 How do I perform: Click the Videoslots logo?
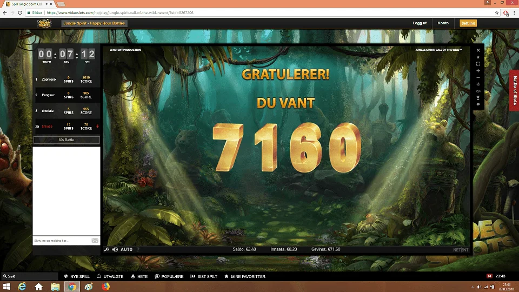pyautogui.click(x=44, y=23)
